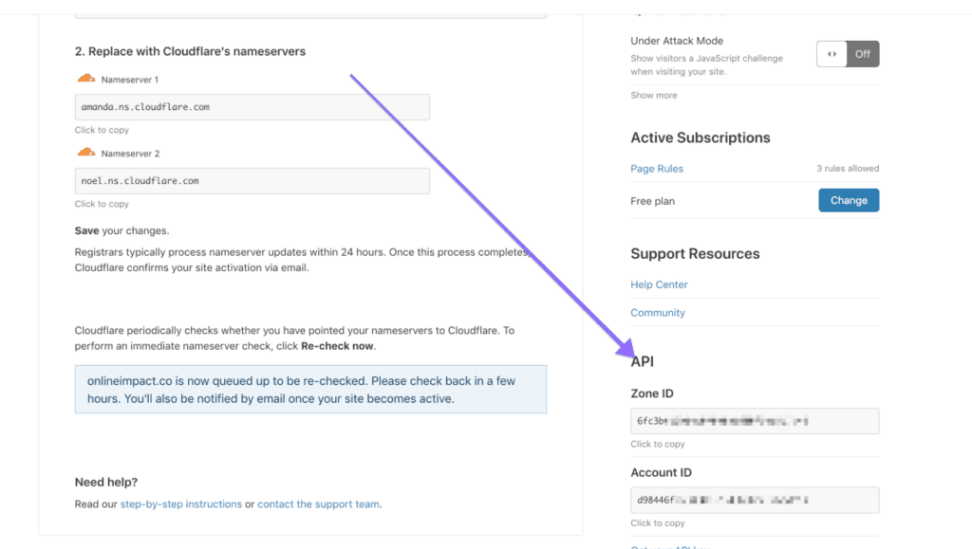
Task: Click the Account ID field to copy
Action: coord(755,500)
